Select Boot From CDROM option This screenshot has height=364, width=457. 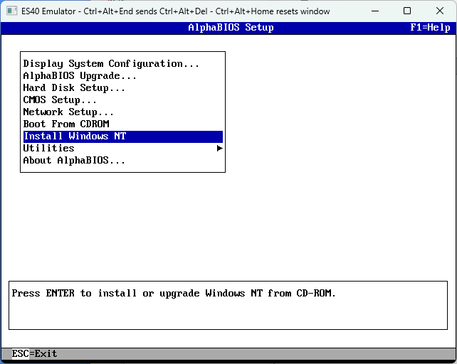coord(122,124)
